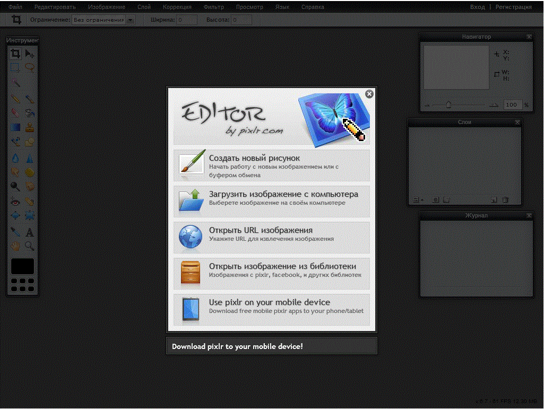Click the Высота height field

pos(241,20)
